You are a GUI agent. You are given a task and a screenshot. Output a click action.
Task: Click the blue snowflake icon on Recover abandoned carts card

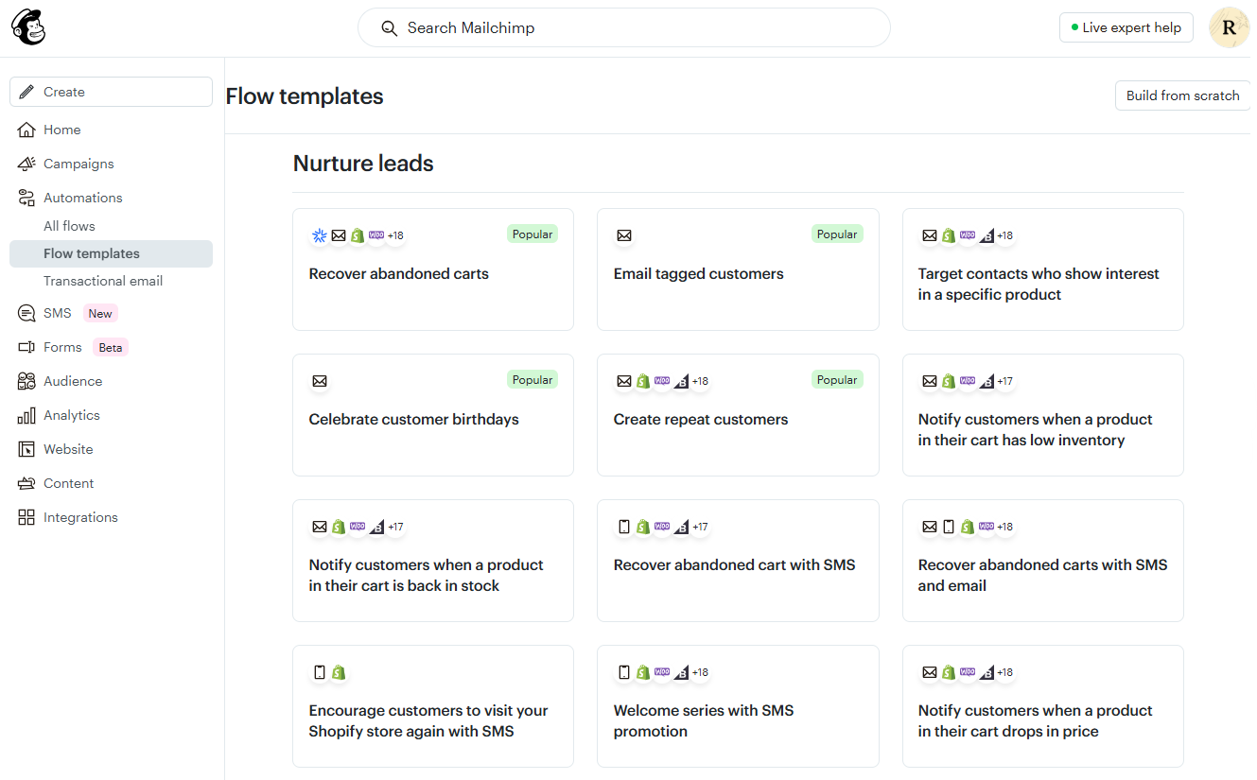(x=320, y=235)
